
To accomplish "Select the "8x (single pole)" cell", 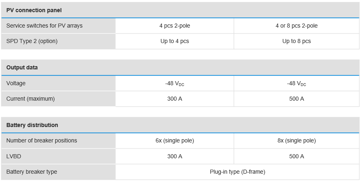I will coord(296,141).
